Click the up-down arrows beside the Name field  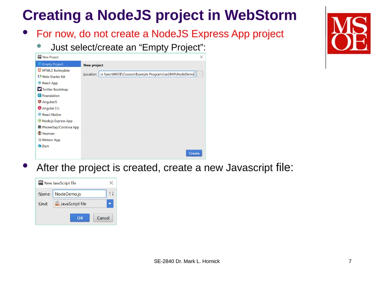tap(111, 194)
